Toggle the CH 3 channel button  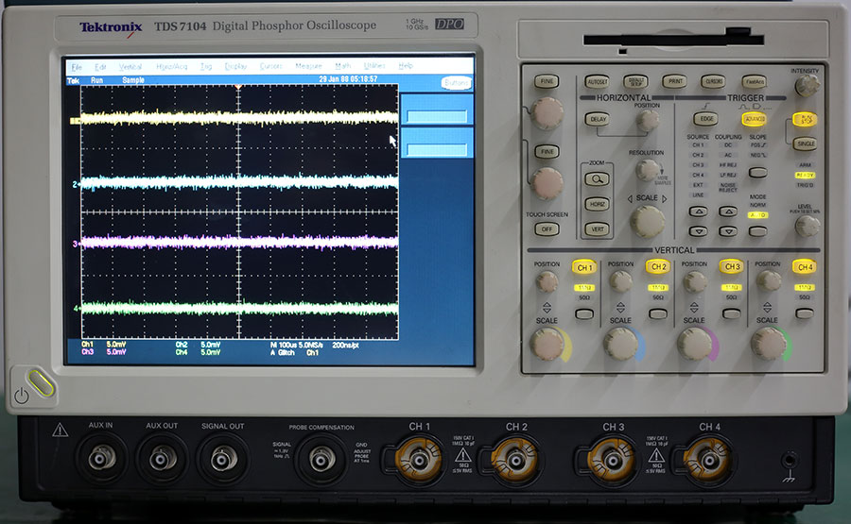click(732, 266)
